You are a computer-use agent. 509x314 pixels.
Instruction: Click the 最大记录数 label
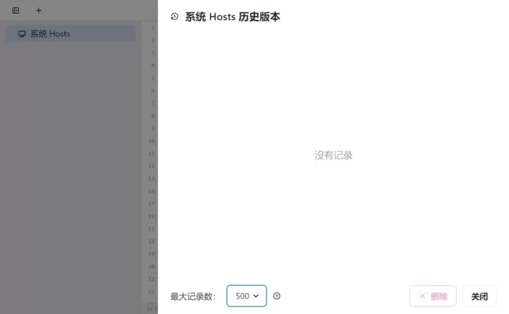[x=193, y=296]
